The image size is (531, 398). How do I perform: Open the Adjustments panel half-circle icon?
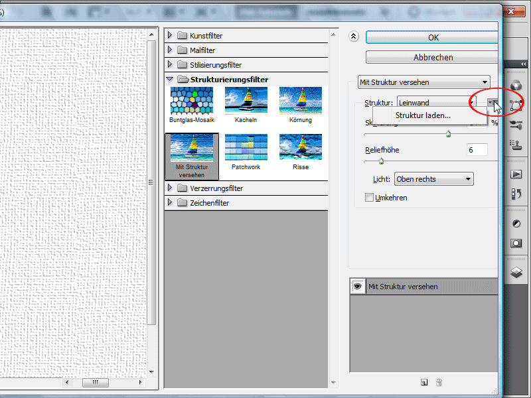[516, 224]
